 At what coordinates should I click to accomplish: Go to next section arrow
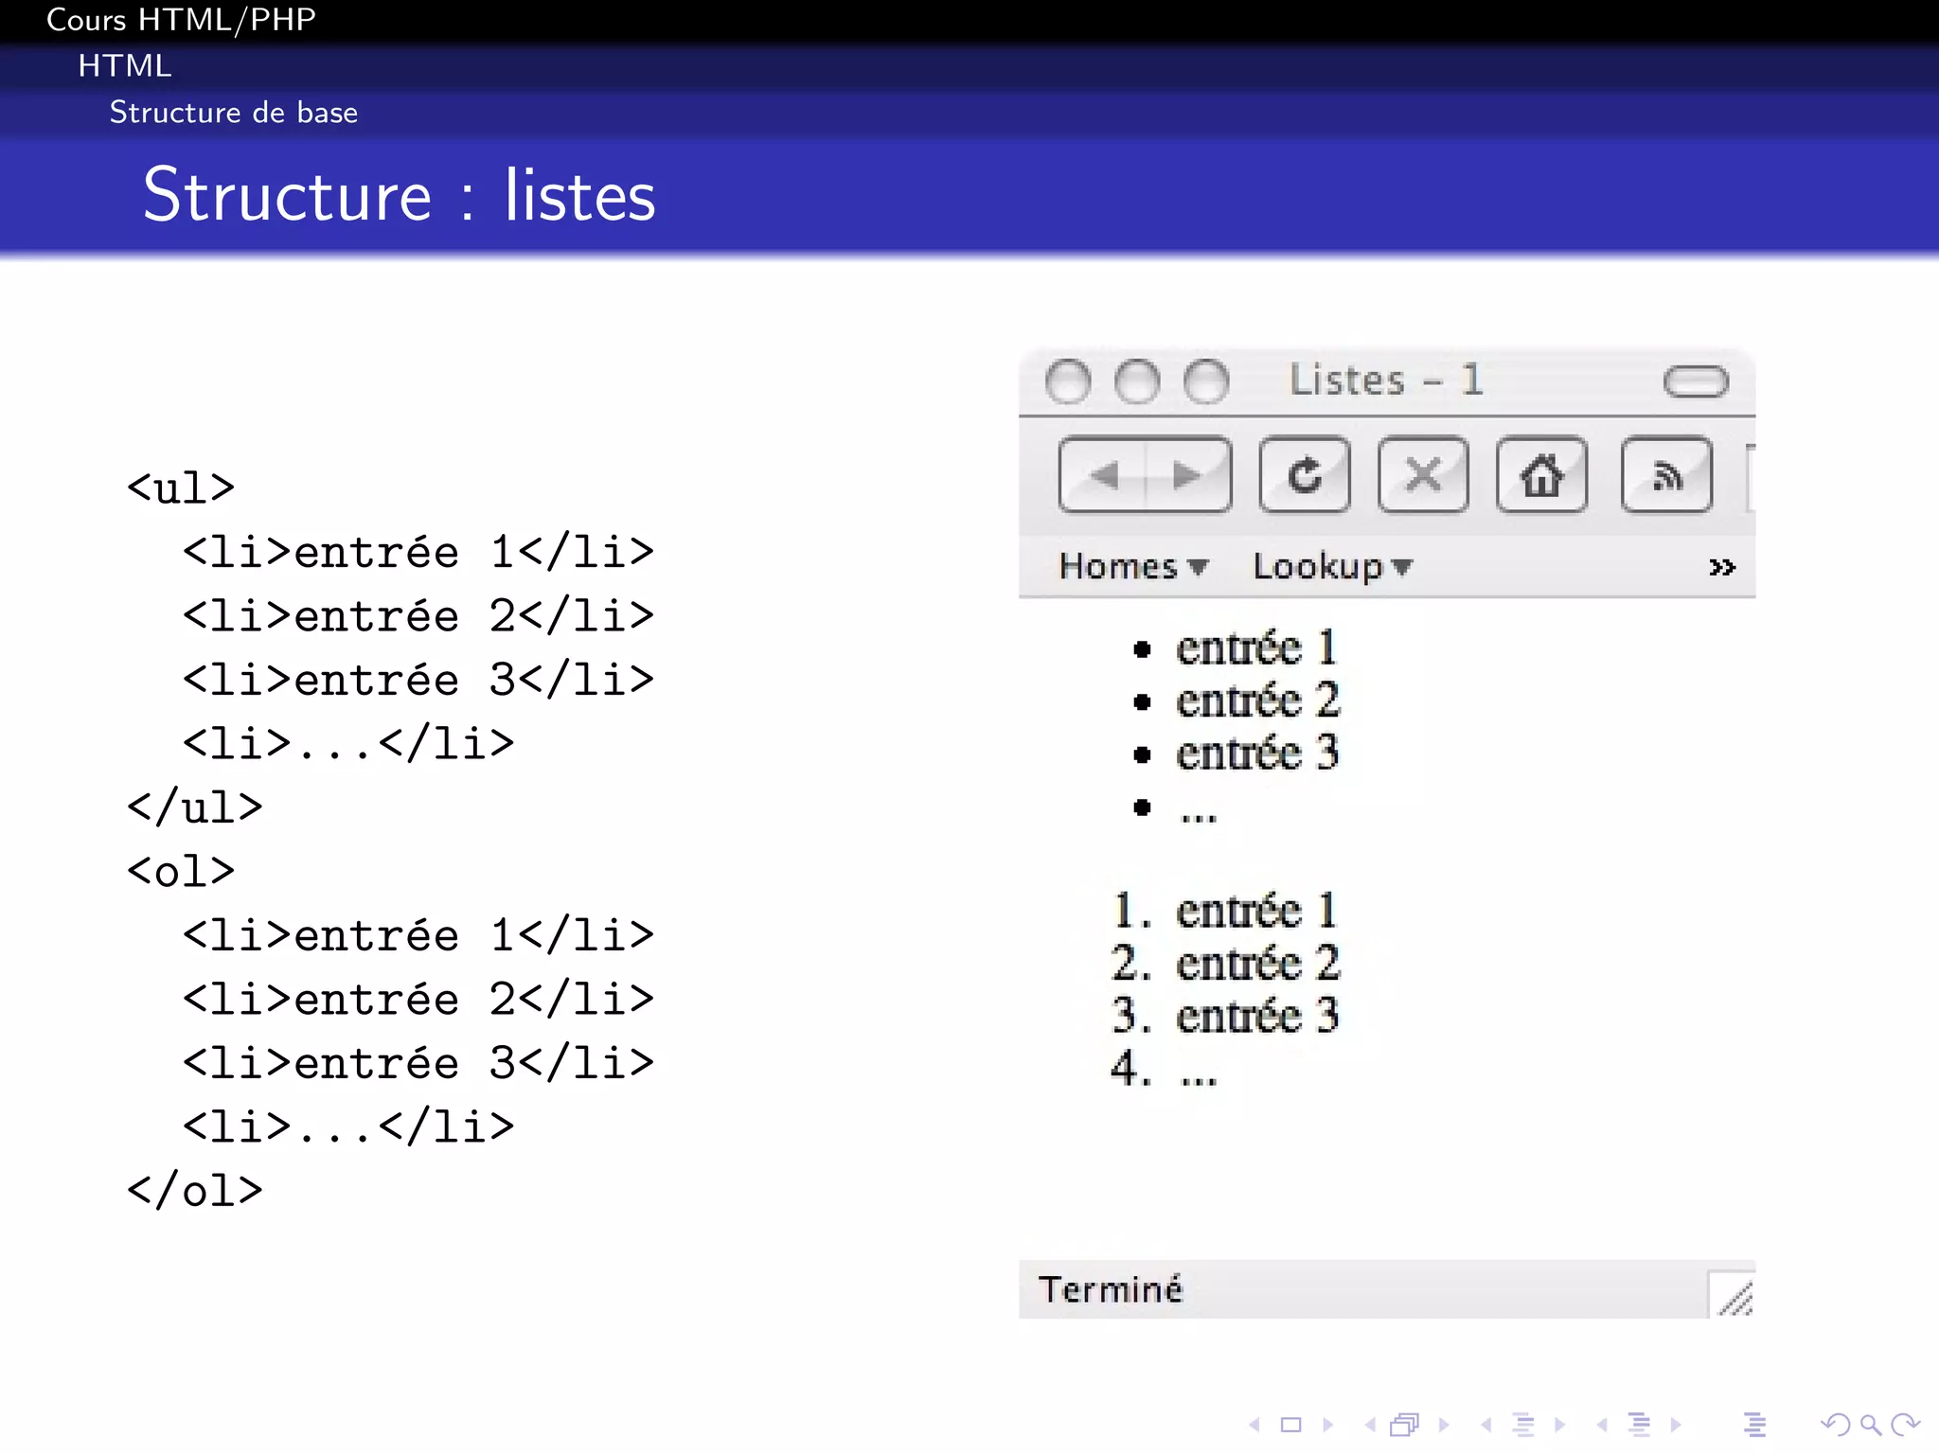pyautogui.click(x=1676, y=1425)
